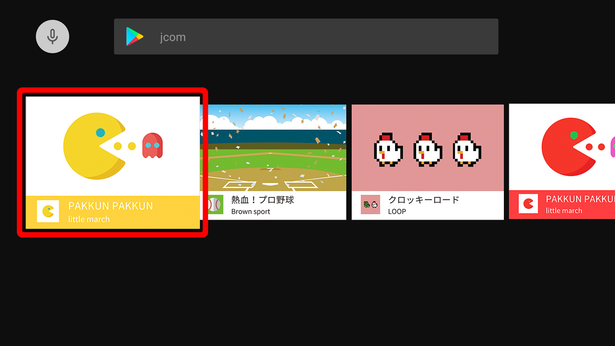
Task: Click the baseball app icon
Action: pyautogui.click(x=214, y=205)
